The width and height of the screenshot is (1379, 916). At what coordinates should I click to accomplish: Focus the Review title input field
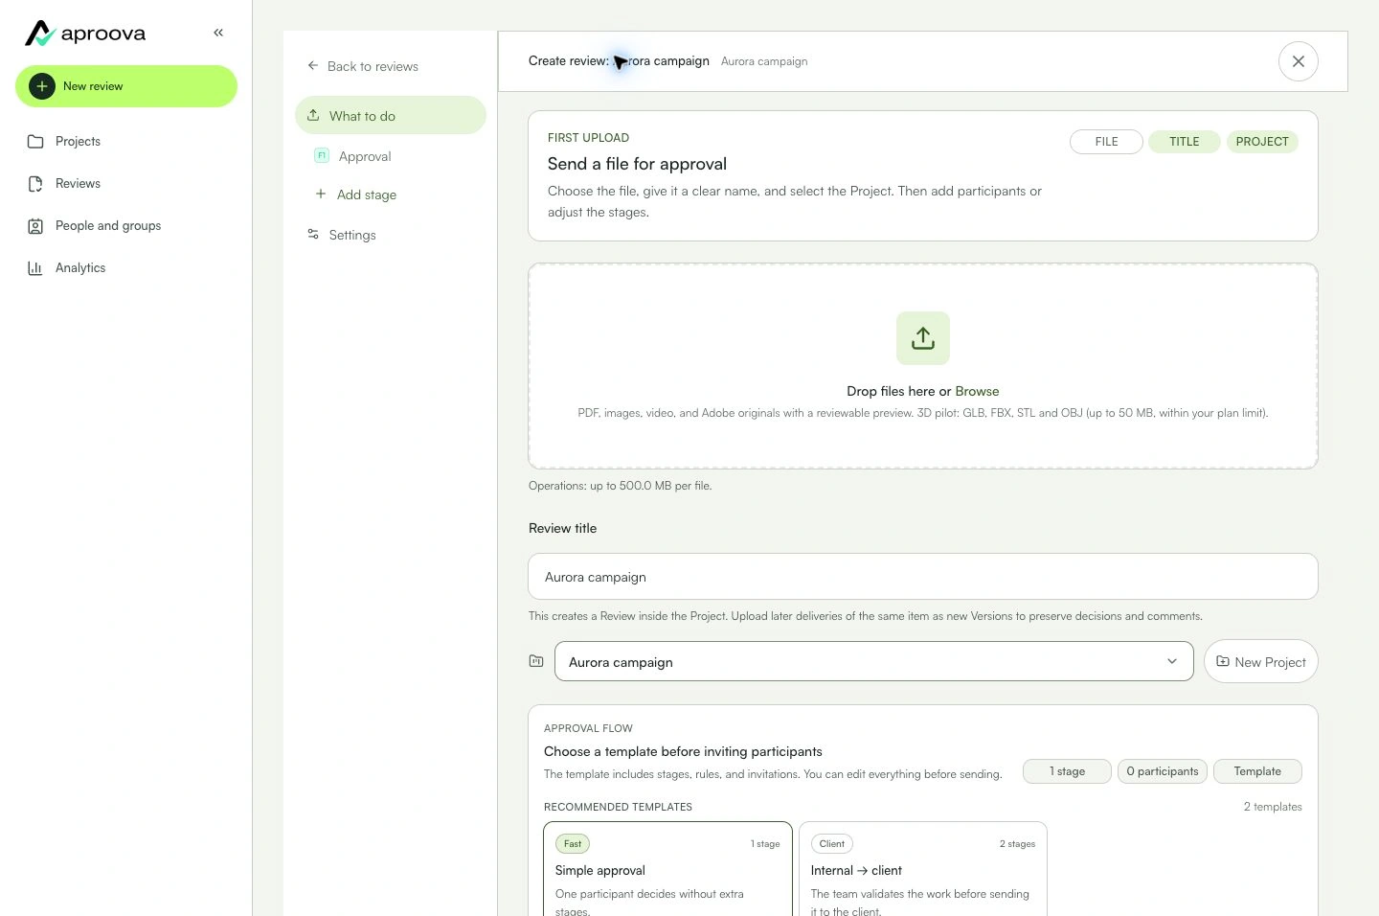(x=923, y=577)
